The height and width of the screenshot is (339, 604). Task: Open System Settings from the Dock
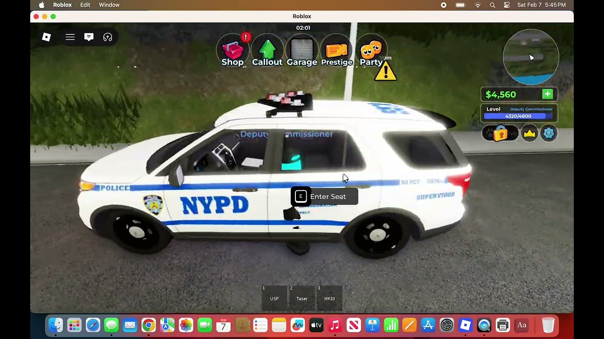point(447,325)
